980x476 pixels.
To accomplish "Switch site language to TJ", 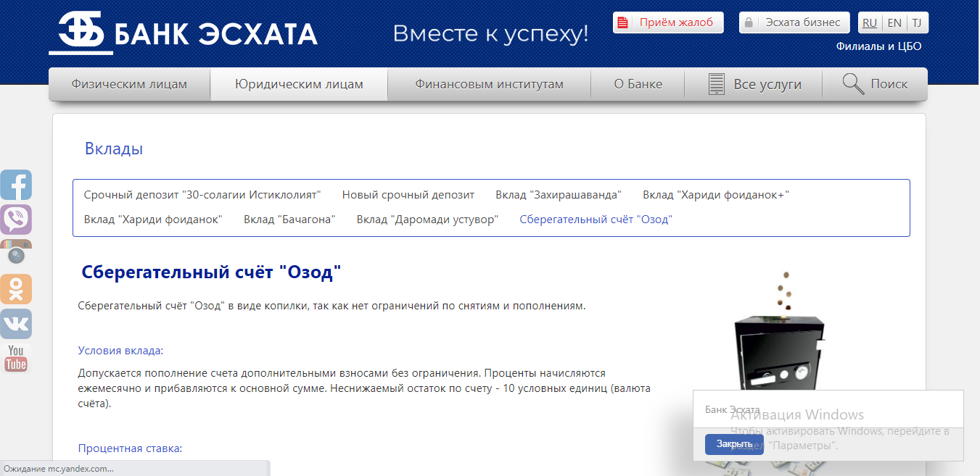I will (x=917, y=22).
